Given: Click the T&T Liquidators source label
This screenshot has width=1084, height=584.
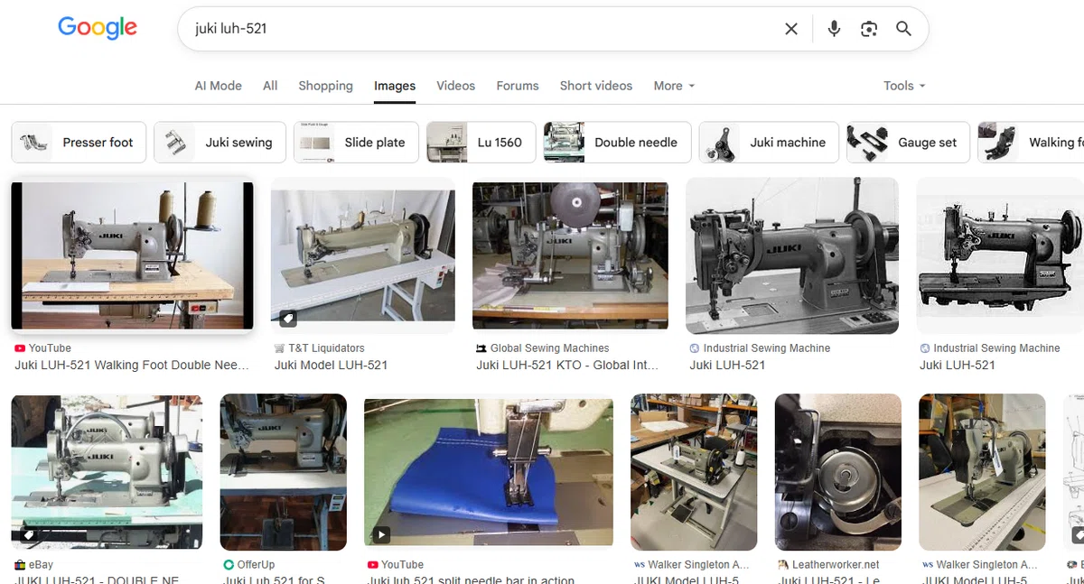Looking at the screenshot, I should tap(327, 348).
